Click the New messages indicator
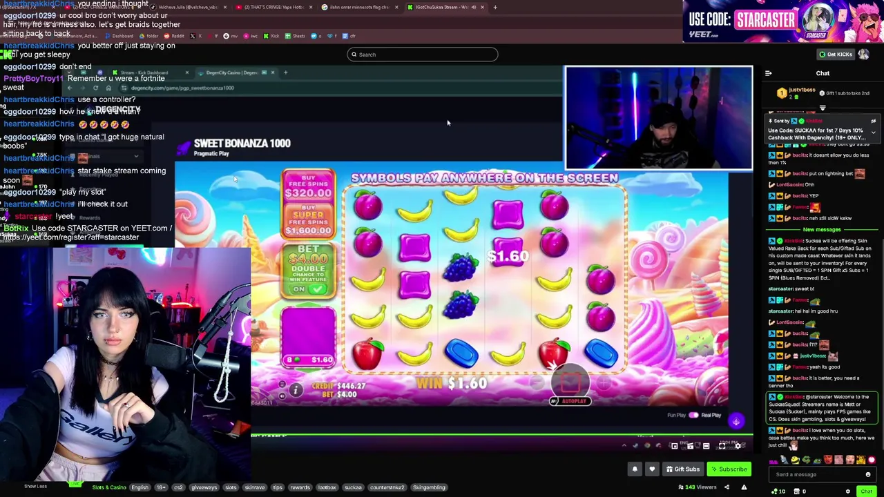 [822, 229]
